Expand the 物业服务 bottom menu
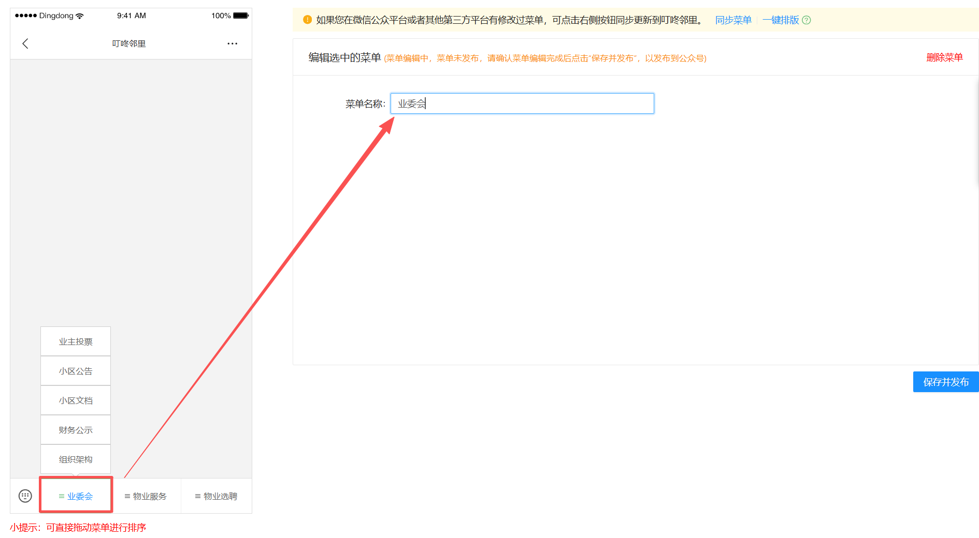The height and width of the screenshot is (538, 979). tap(146, 496)
